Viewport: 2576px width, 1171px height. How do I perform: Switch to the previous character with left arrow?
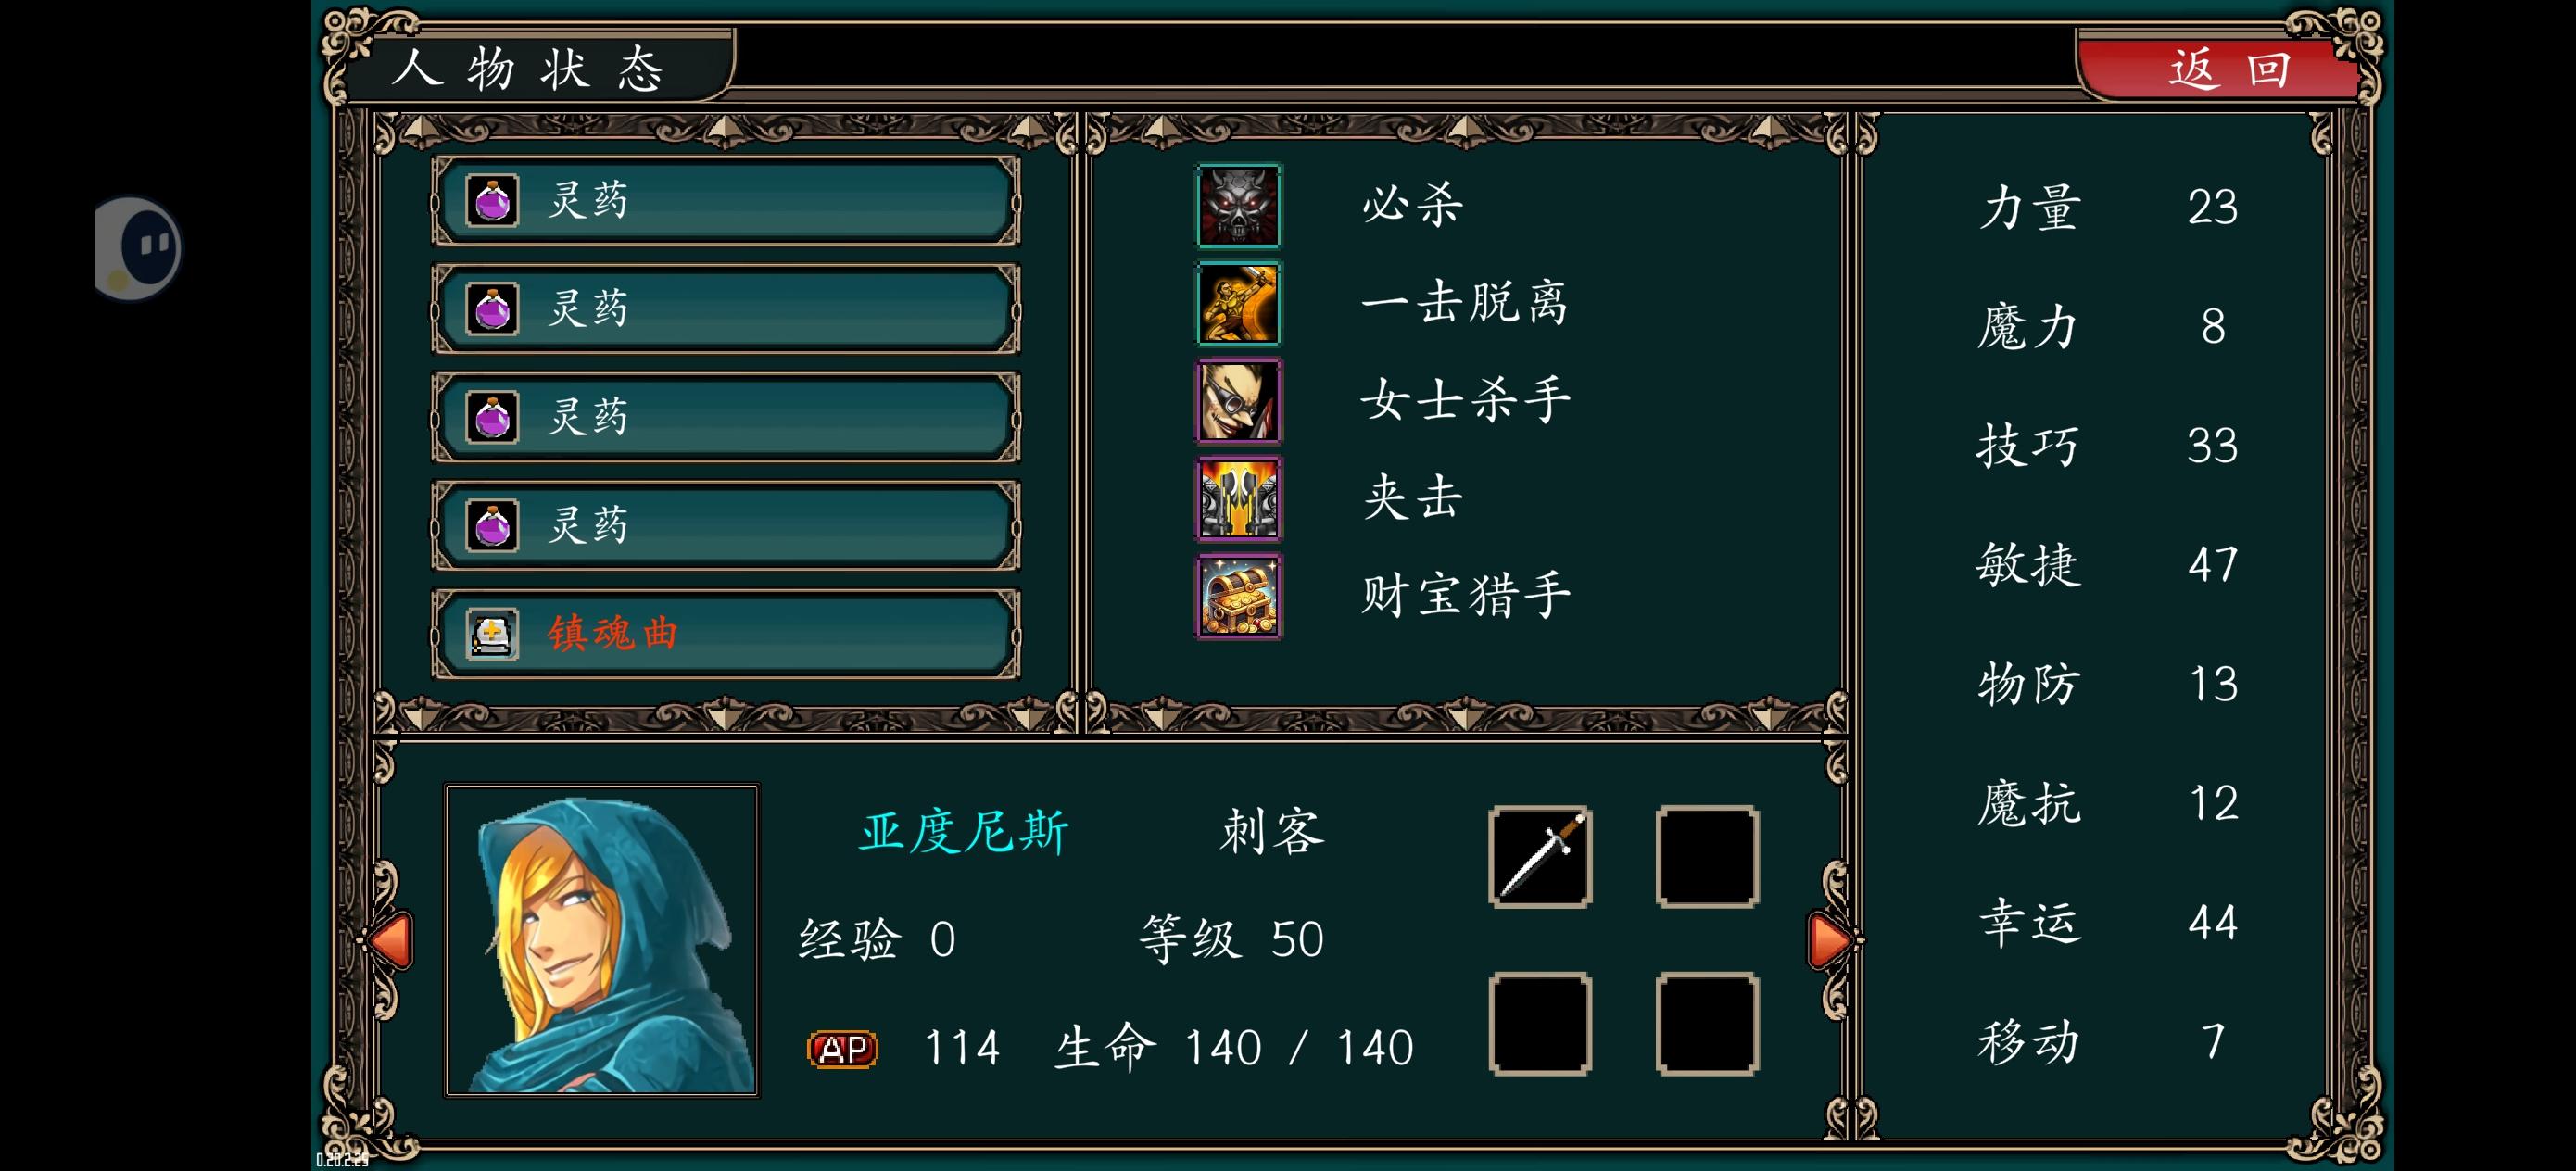coord(390,940)
